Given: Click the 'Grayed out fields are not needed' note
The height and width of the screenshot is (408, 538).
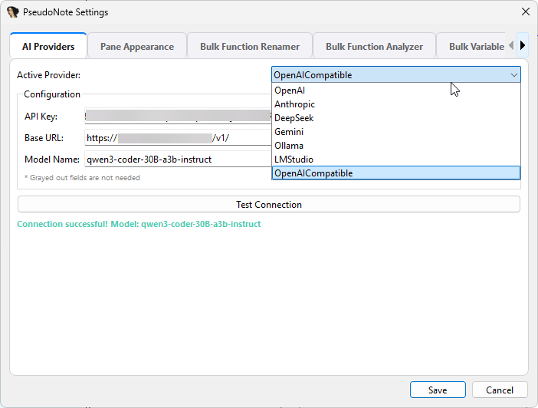Looking at the screenshot, I should (82, 178).
